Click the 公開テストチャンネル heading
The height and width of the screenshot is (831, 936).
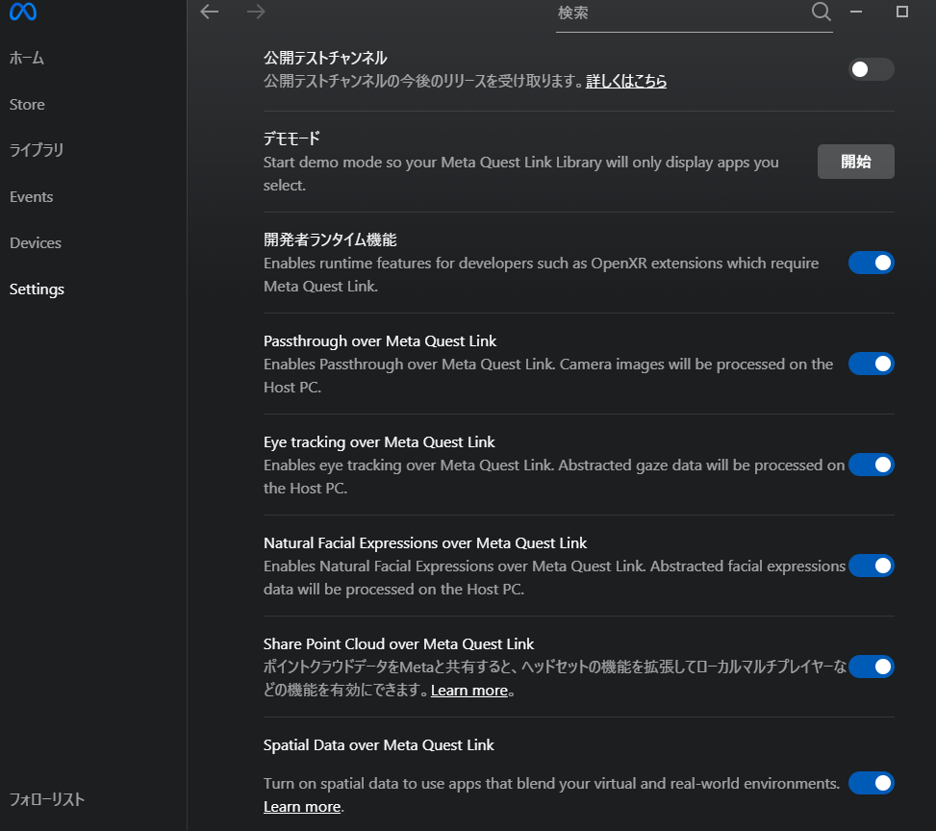point(325,58)
